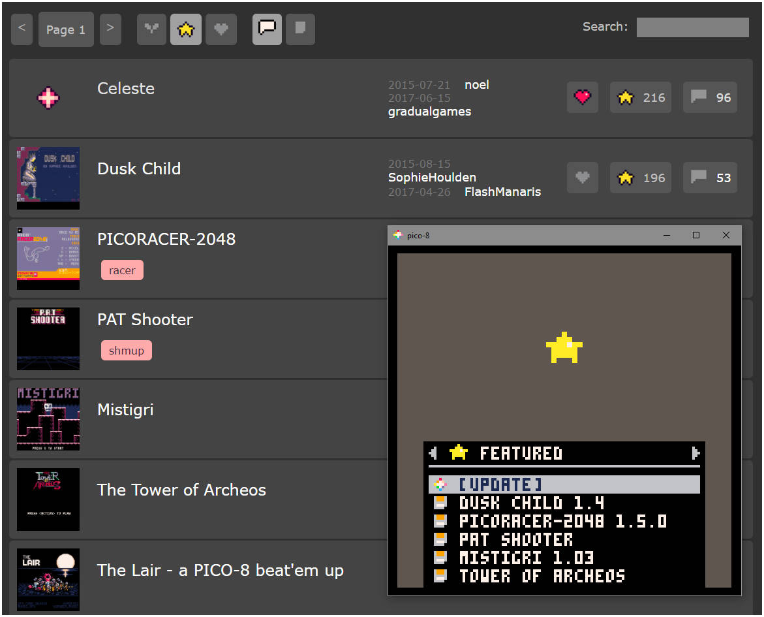The image size is (764, 617).
Task: Select MISTIGRI 1.03 in pico-8 list
Action: 527,558
